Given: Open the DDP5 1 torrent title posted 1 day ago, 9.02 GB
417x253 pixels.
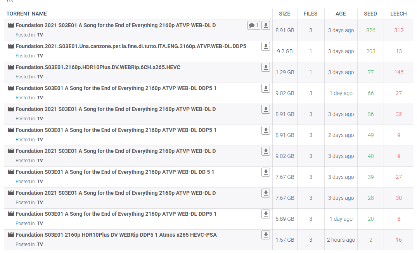Looking at the screenshot, I should [116, 88].
